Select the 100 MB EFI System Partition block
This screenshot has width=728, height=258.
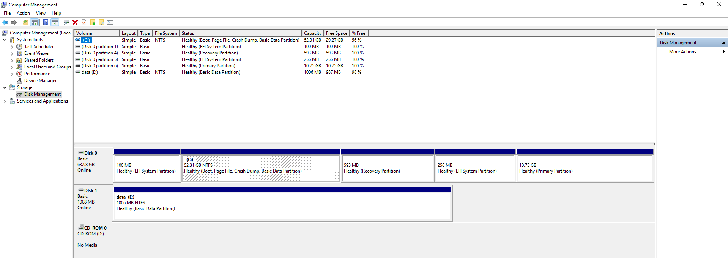(x=147, y=166)
